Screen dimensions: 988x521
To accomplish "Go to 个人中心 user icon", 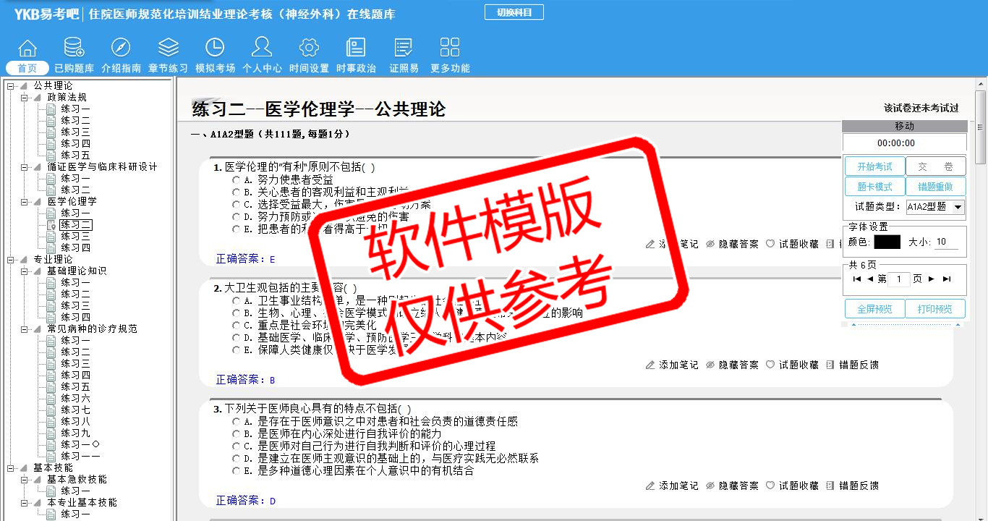I will tap(262, 48).
